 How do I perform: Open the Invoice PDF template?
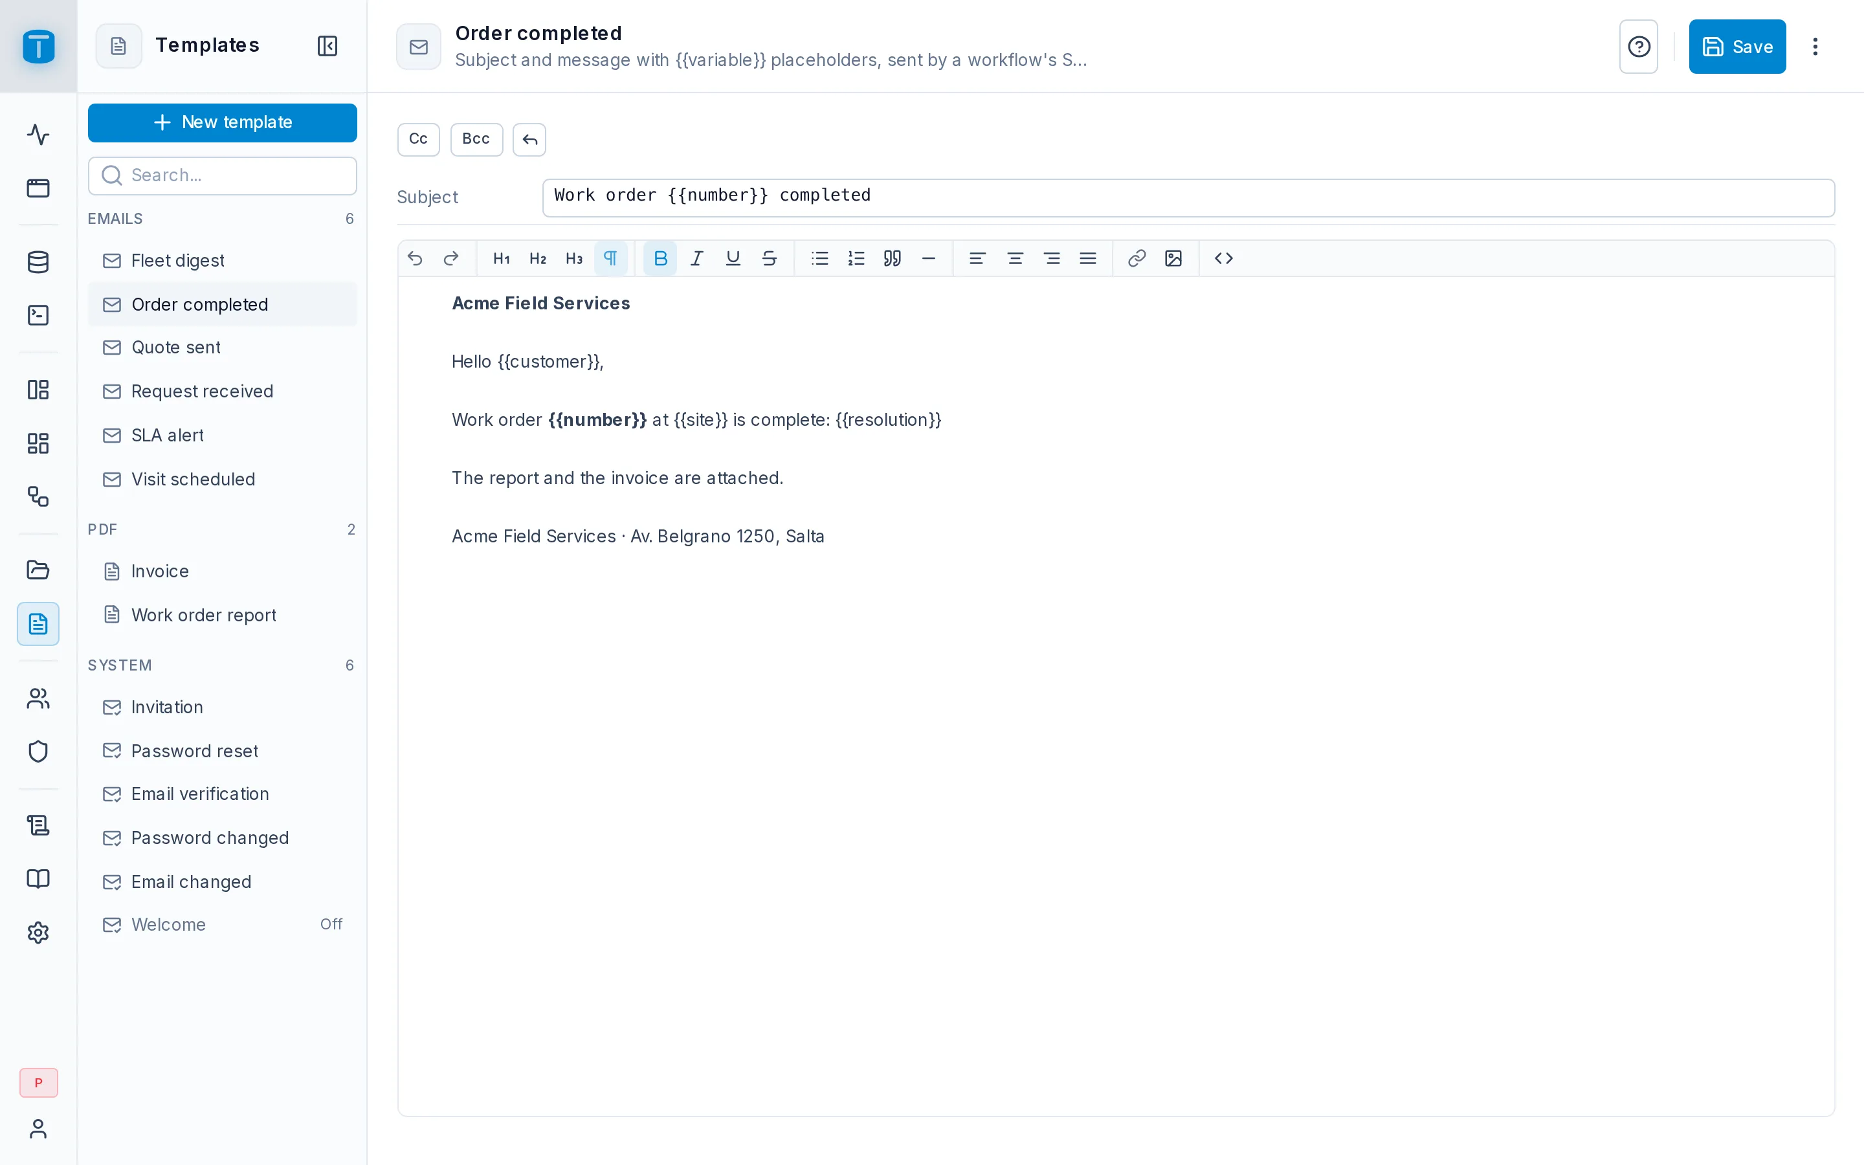coord(223,571)
